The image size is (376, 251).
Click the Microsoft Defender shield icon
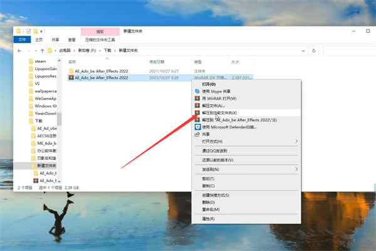197,127
